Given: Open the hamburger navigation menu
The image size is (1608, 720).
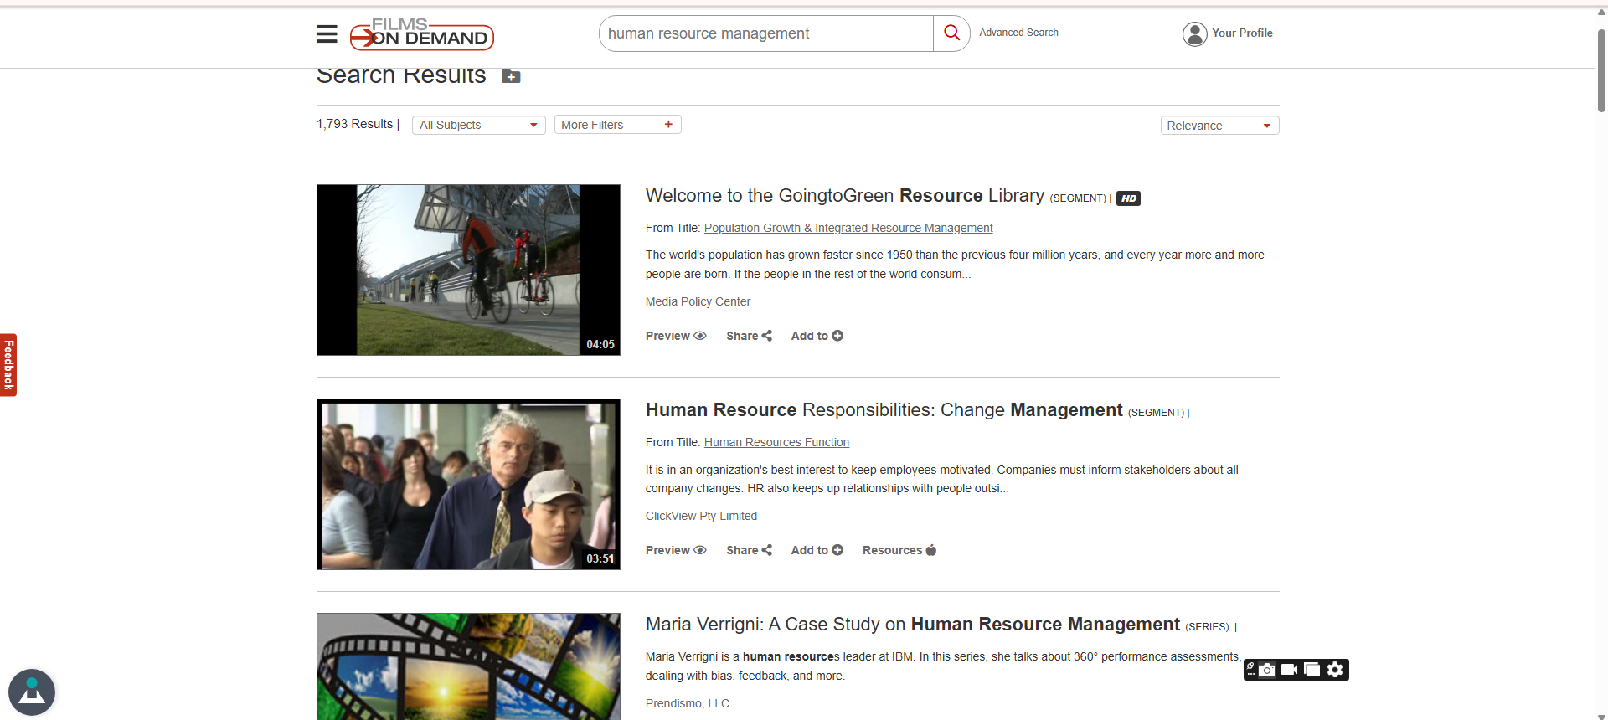Looking at the screenshot, I should 327,33.
